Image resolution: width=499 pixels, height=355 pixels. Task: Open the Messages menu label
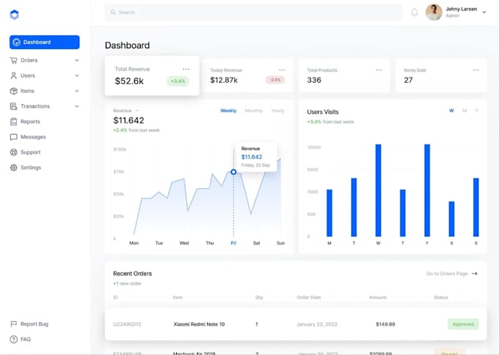tap(33, 137)
